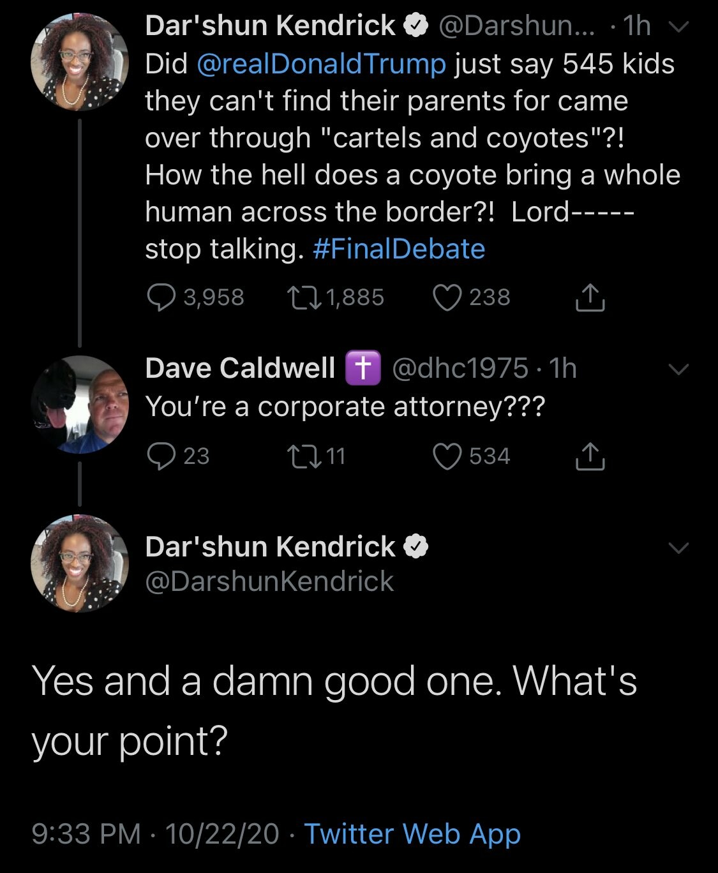Like Dave Caldwell's tweet
The image size is (718, 873).
click(447, 456)
